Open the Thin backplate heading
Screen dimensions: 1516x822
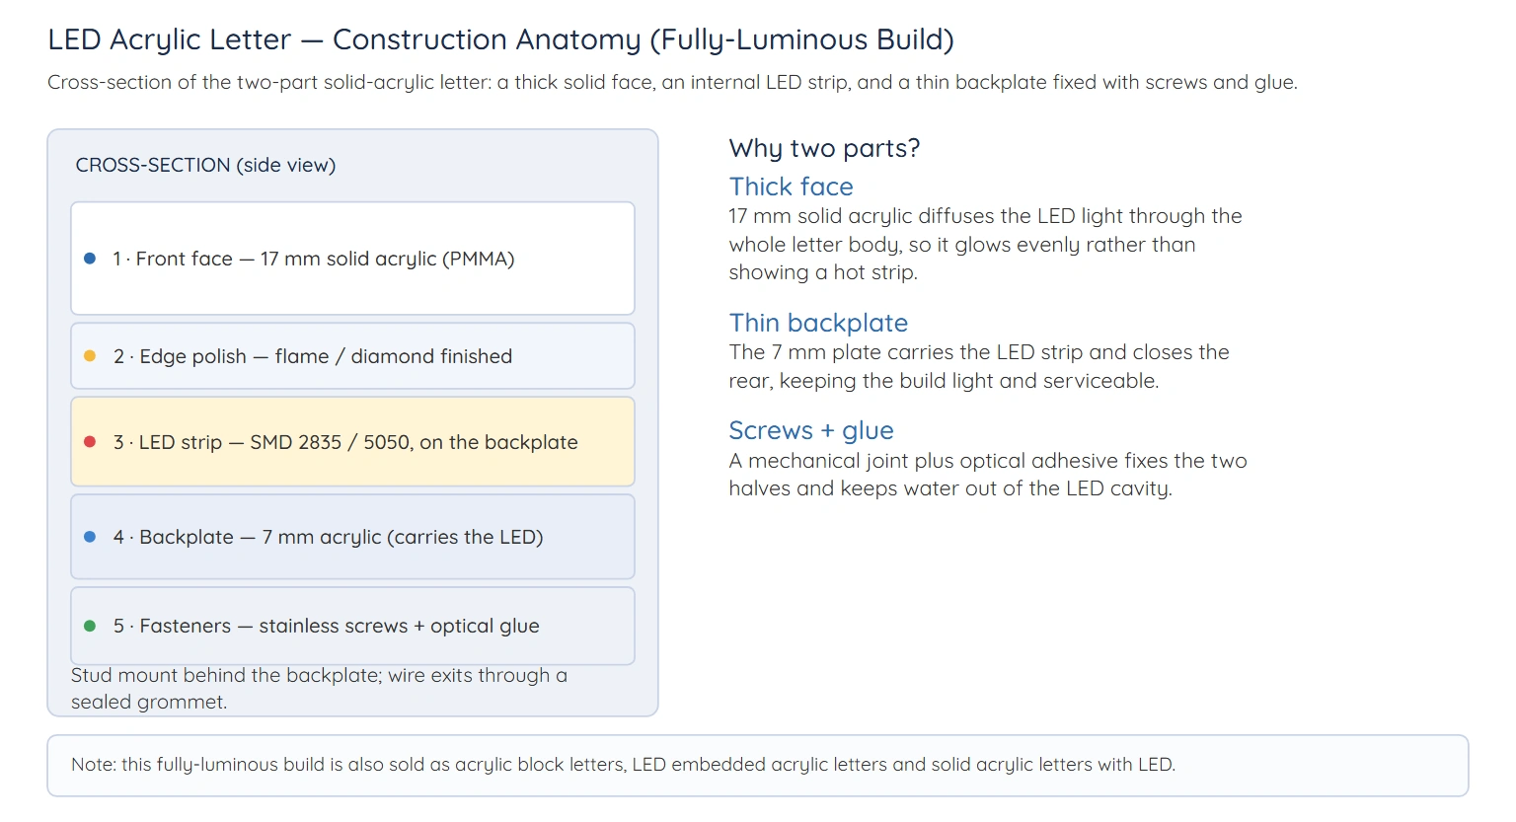tap(818, 323)
